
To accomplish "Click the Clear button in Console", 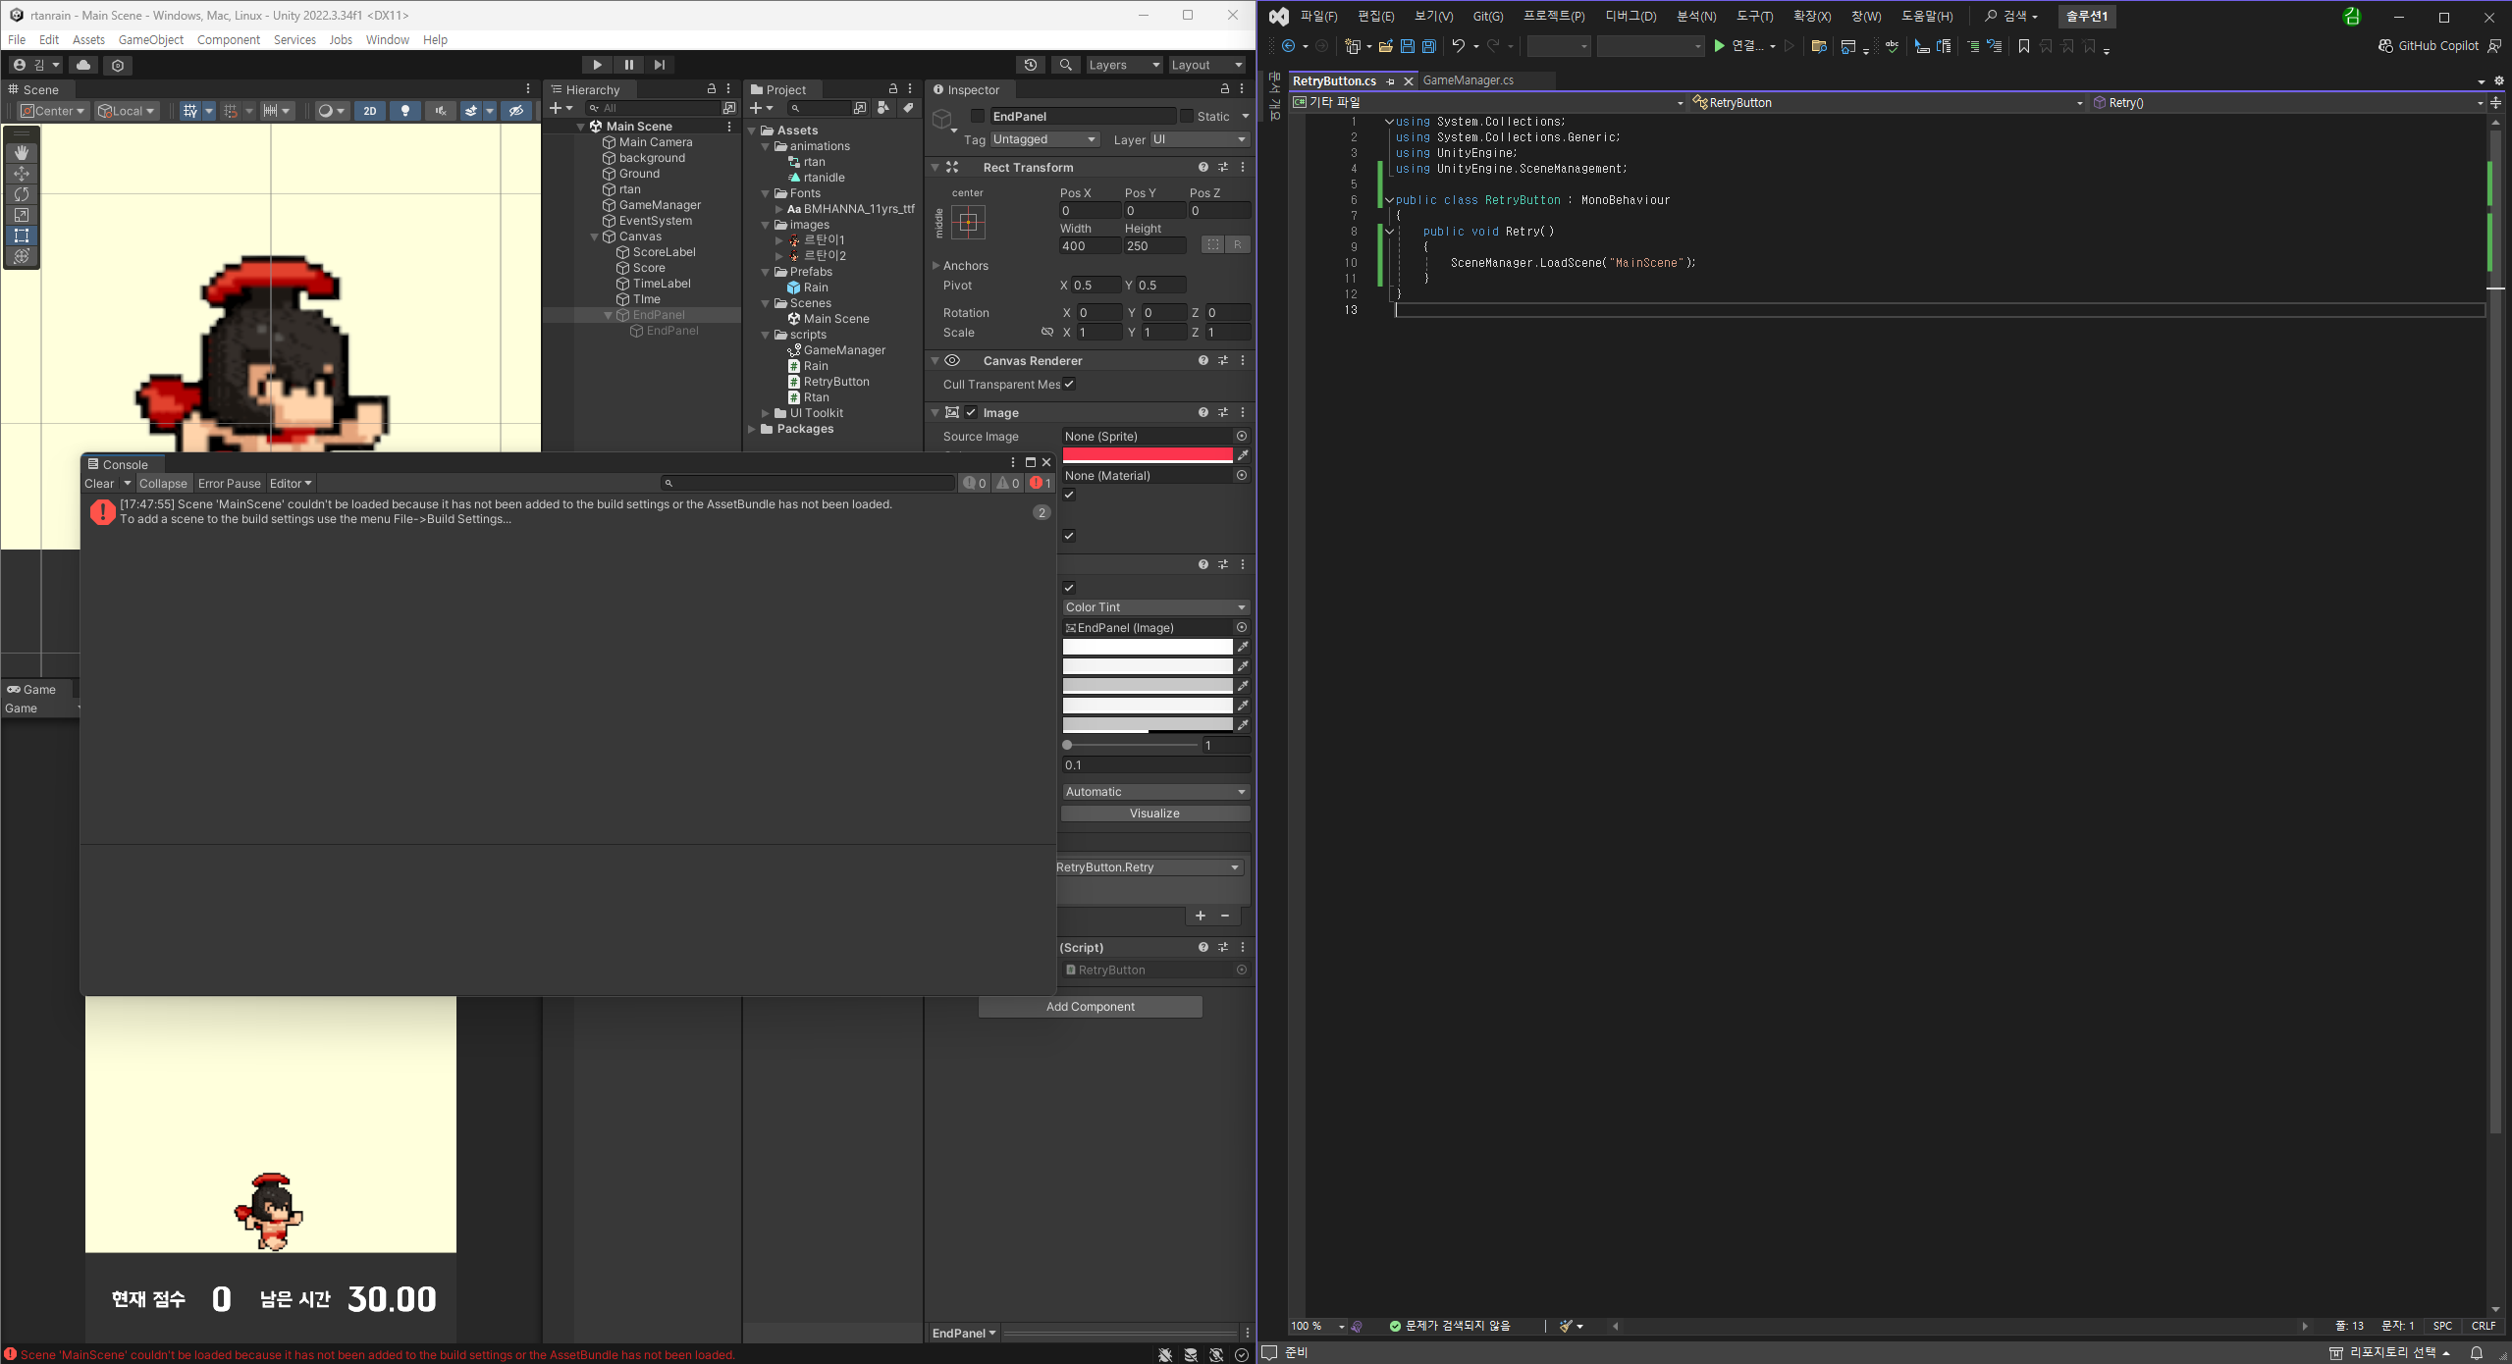I will [x=99, y=483].
